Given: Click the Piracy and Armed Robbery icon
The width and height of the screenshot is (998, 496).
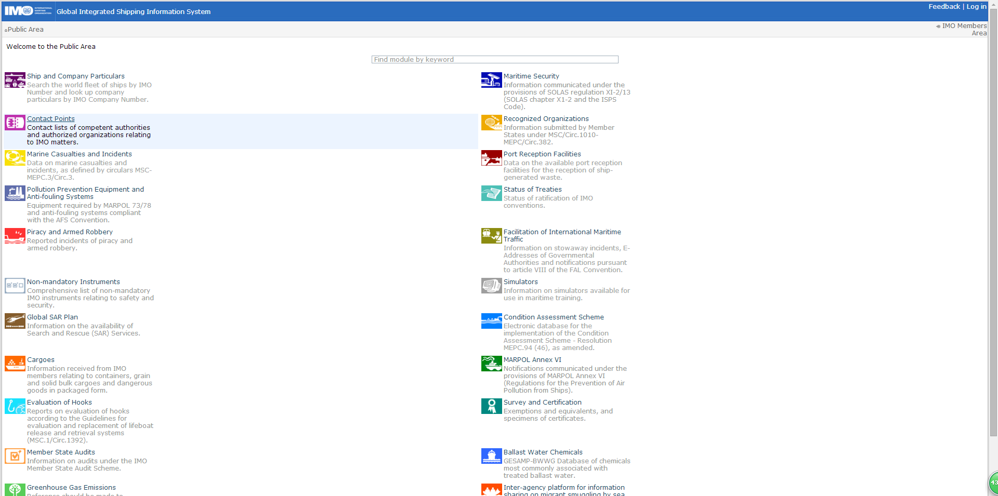Looking at the screenshot, I should tap(15, 236).
